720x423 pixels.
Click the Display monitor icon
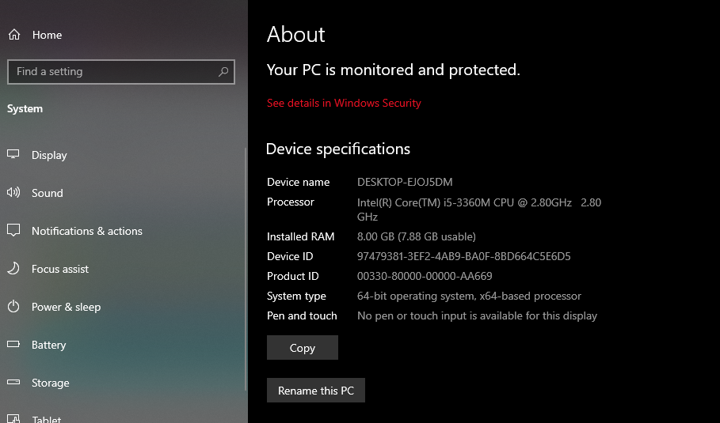(13, 154)
